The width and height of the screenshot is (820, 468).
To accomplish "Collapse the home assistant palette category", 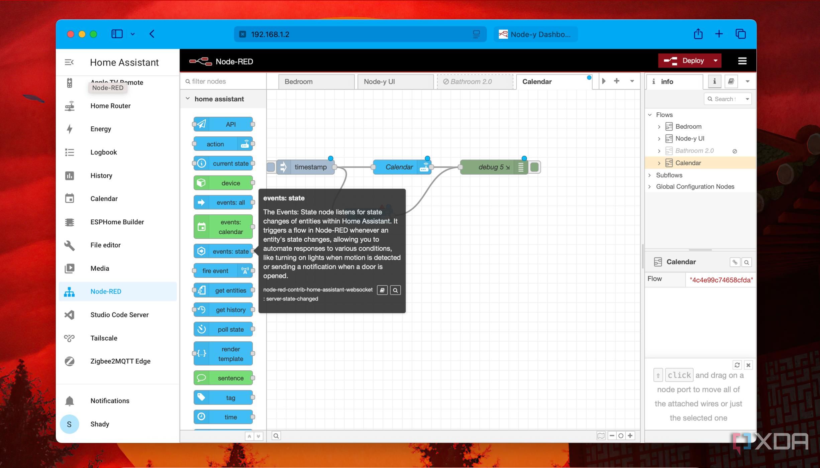I will coord(188,99).
